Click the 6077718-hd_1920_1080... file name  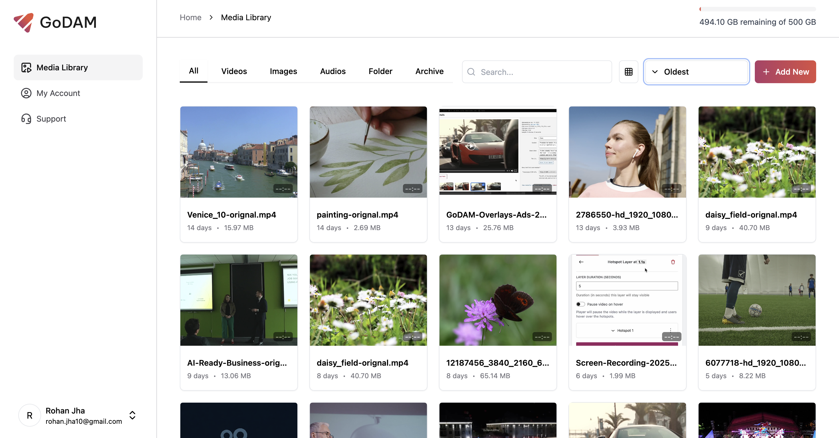(756, 363)
